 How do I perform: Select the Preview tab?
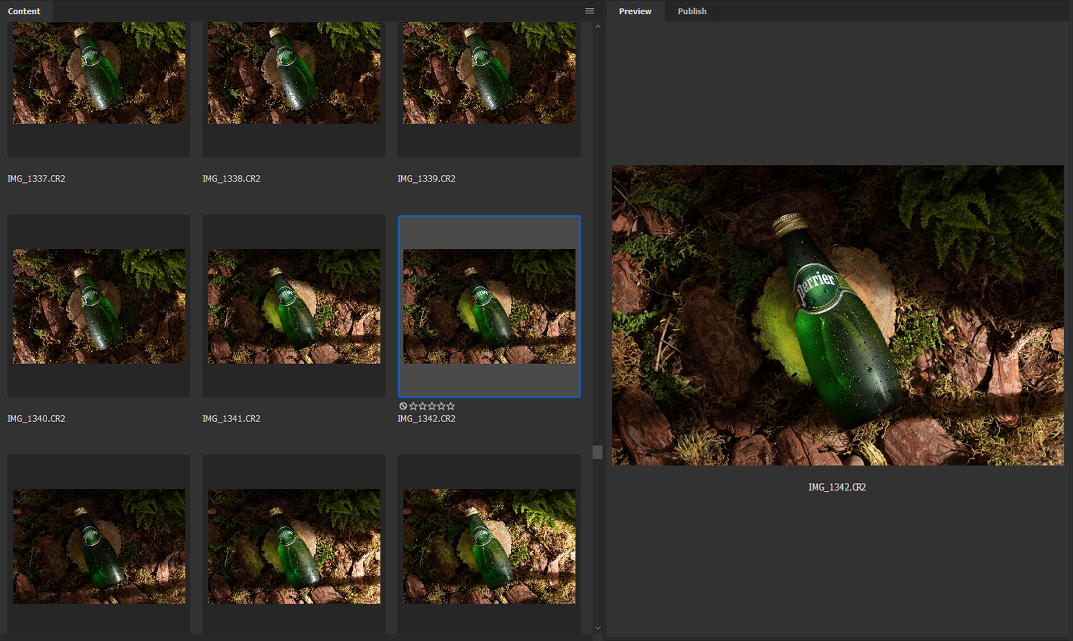pos(635,11)
